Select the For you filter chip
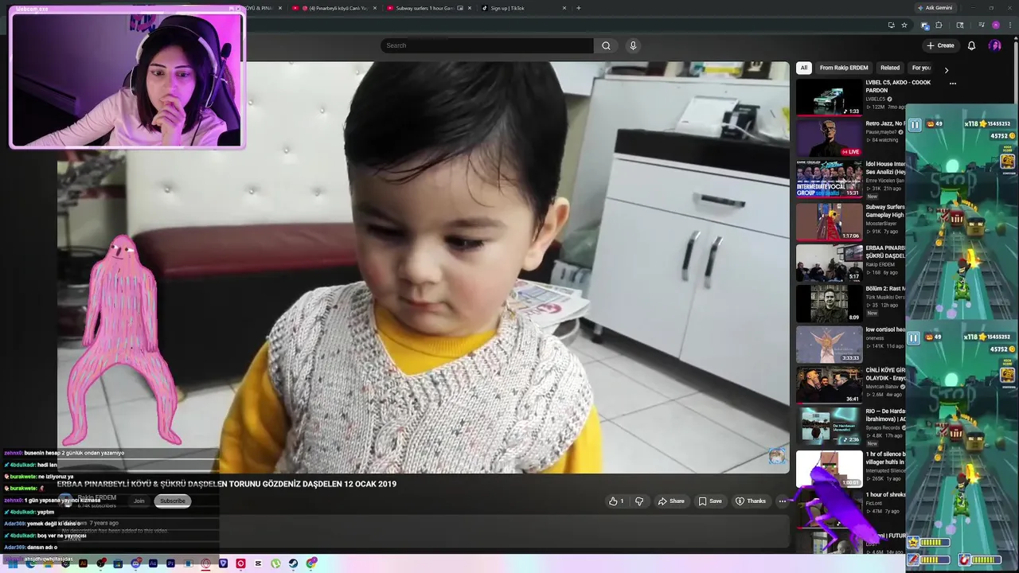The height and width of the screenshot is (573, 1019). tap(921, 68)
